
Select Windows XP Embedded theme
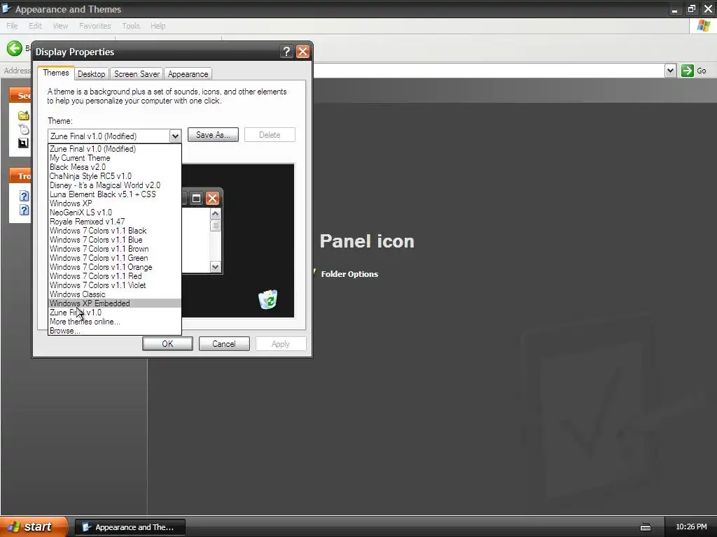[115, 303]
